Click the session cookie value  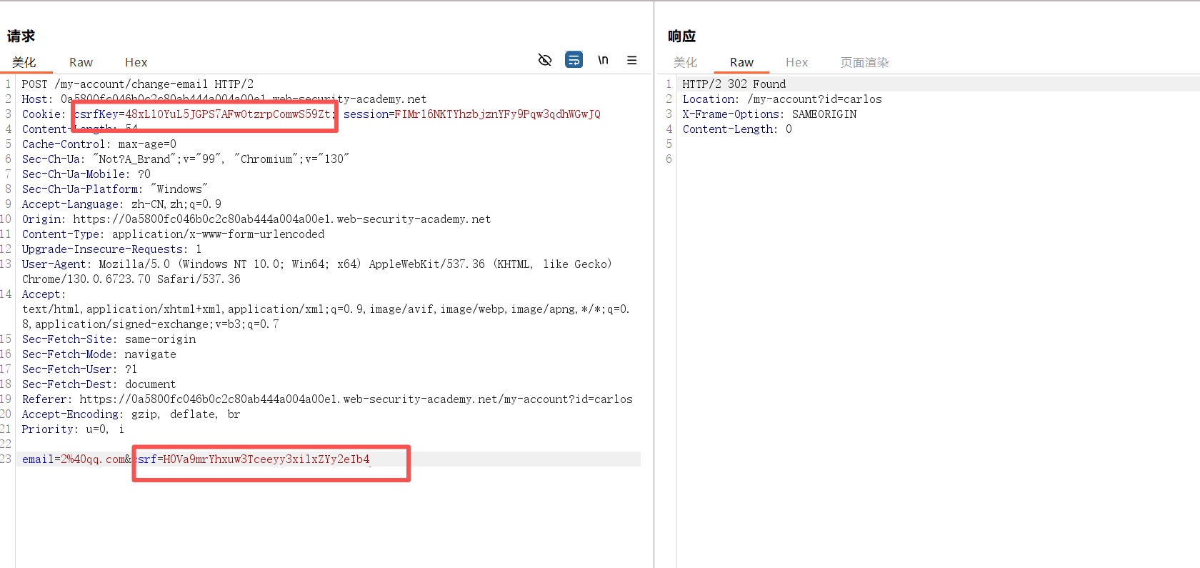tap(496, 114)
